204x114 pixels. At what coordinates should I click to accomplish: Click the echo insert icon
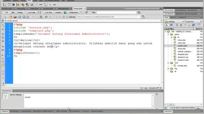tap(41, 5)
